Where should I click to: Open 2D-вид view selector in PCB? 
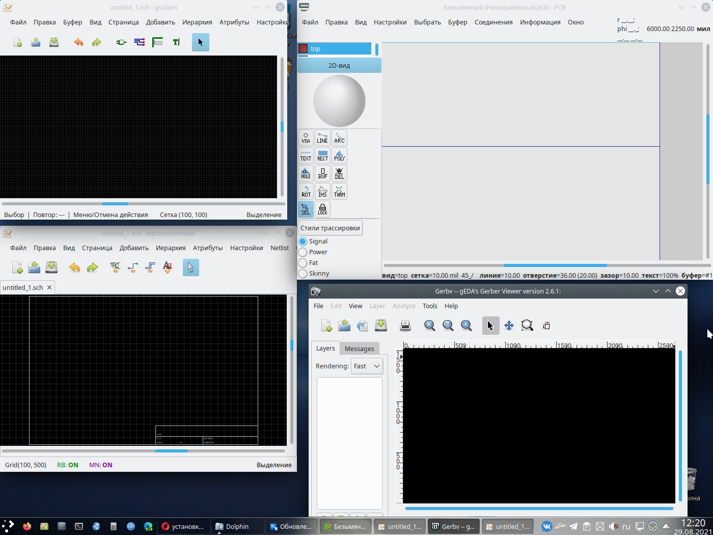pos(339,65)
